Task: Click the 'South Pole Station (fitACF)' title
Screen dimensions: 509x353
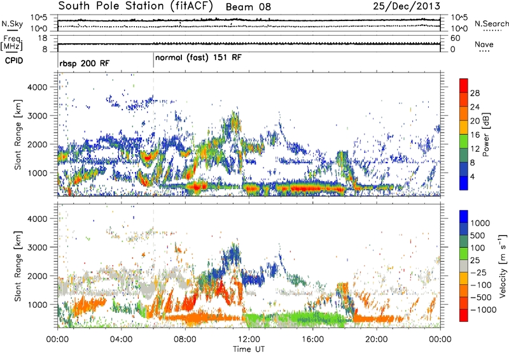Action: pyautogui.click(x=136, y=6)
